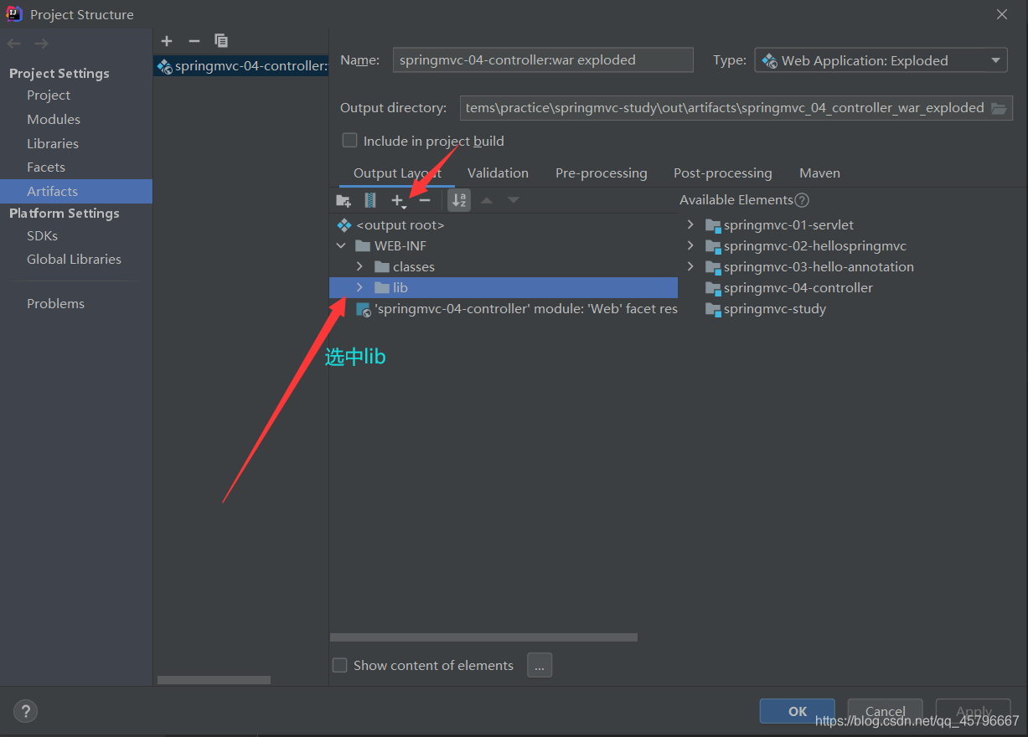Switch to the Maven tab
The height and width of the screenshot is (737, 1028).
pyautogui.click(x=819, y=173)
